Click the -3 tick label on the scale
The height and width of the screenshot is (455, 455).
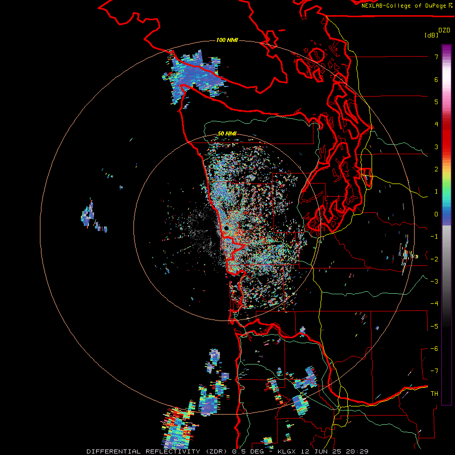pyautogui.click(x=434, y=282)
